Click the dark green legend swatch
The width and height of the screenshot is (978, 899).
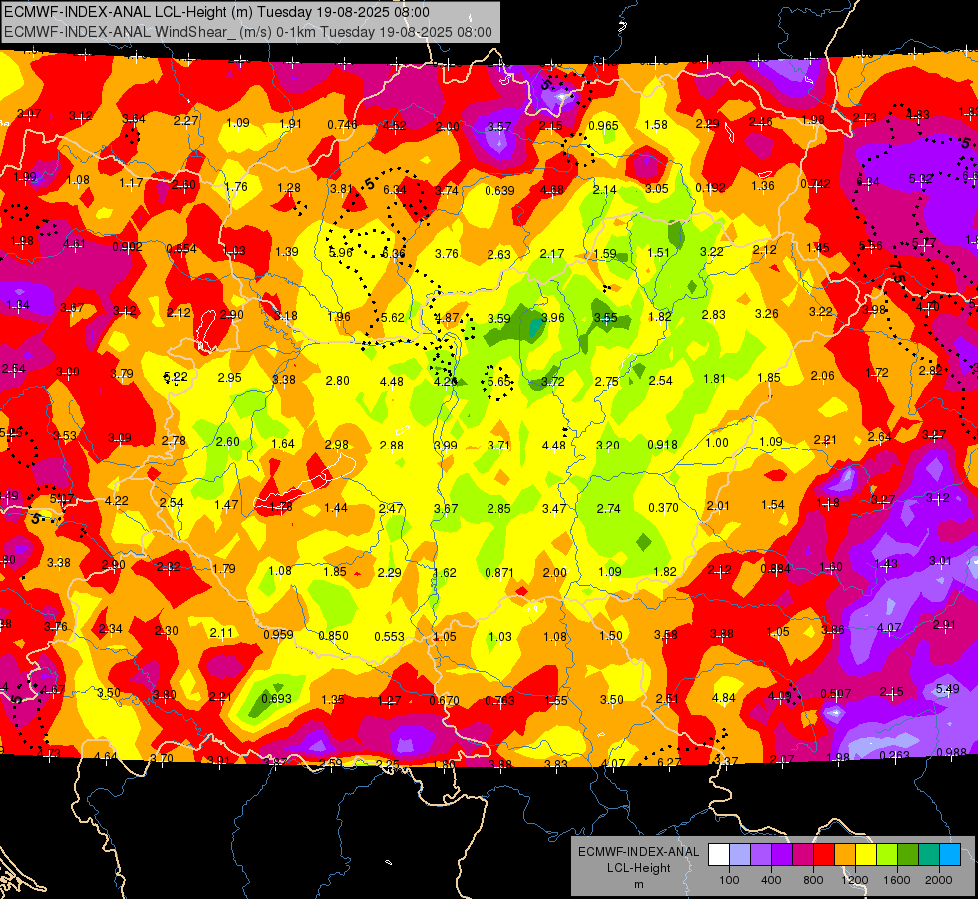pos(908,855)
